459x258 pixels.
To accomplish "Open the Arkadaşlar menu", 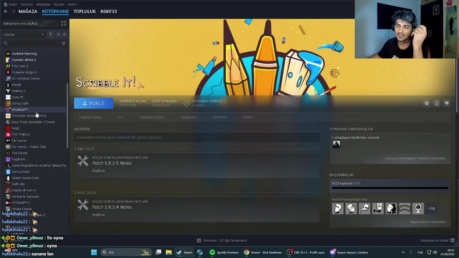I will tap(43, 4).
